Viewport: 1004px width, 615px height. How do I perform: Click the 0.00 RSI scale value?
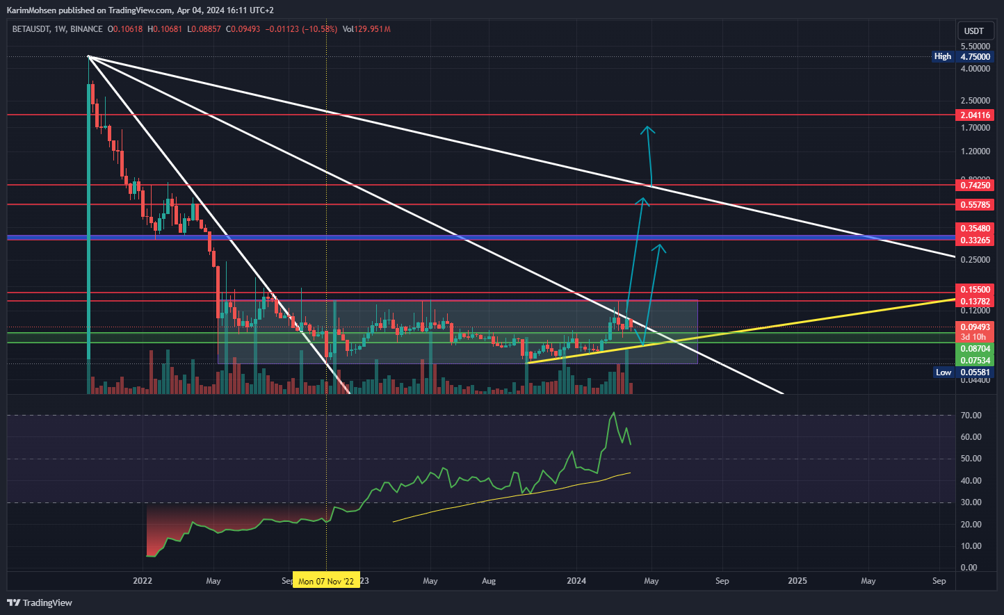[969, 568]
